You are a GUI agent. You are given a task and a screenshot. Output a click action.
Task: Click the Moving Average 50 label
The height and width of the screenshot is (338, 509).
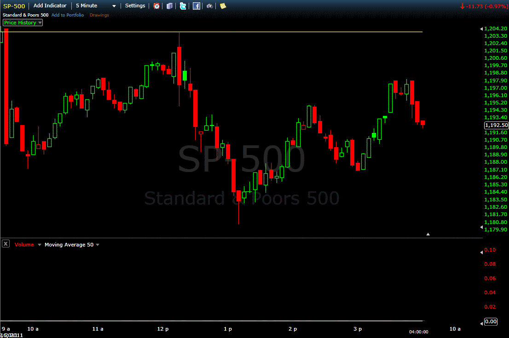pyautogui.click(x=69, y=245)
